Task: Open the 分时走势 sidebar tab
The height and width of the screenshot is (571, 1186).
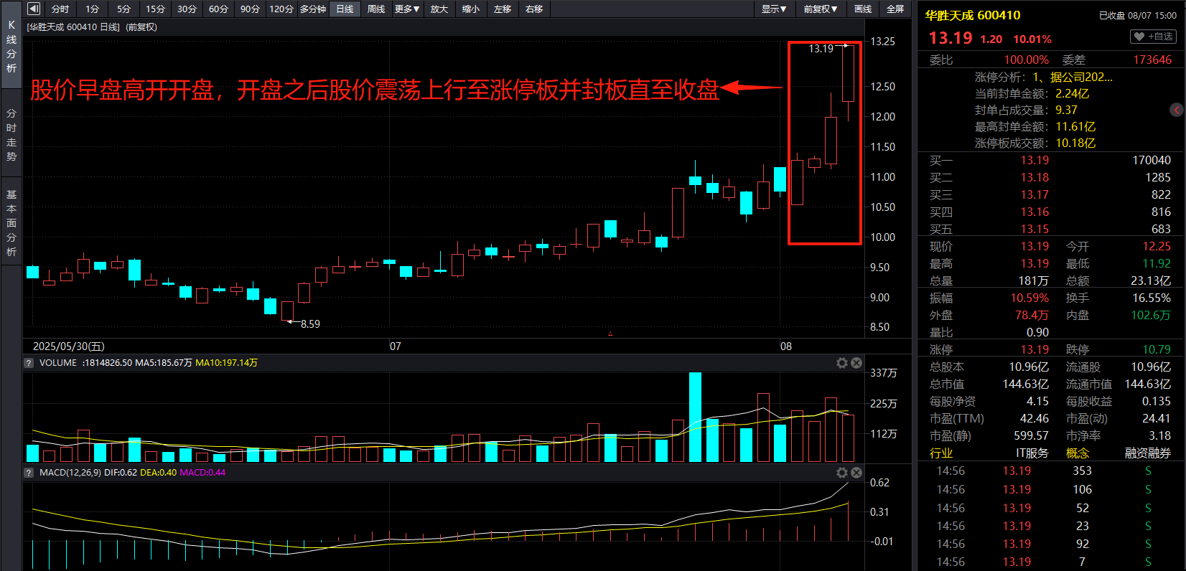Action: point(11,135)
